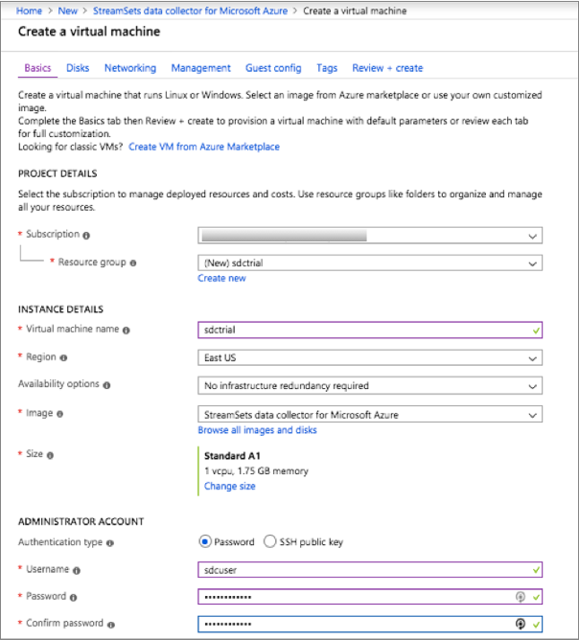Image resolution: width=579 pixels, height=640 pixels.
Task: Select Password authentication radio button
Action: click(x=204, y=541)
